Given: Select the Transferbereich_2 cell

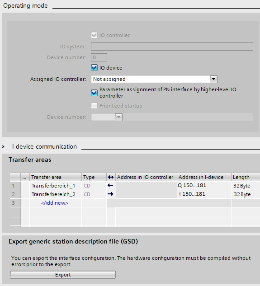Looking at the screenshot, I should point(56,194).
